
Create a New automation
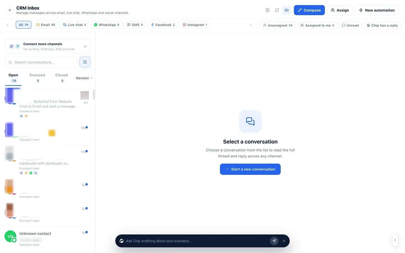[377, 10]
